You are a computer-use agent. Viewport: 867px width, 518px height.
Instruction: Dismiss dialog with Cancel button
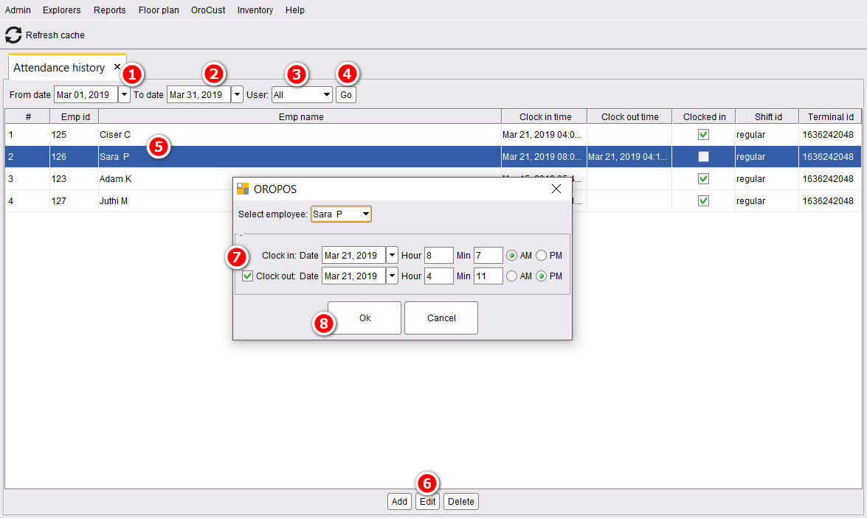(441, 318)
